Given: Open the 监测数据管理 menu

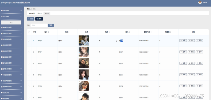Looking at the screenshot, I should tap(11, 39).
